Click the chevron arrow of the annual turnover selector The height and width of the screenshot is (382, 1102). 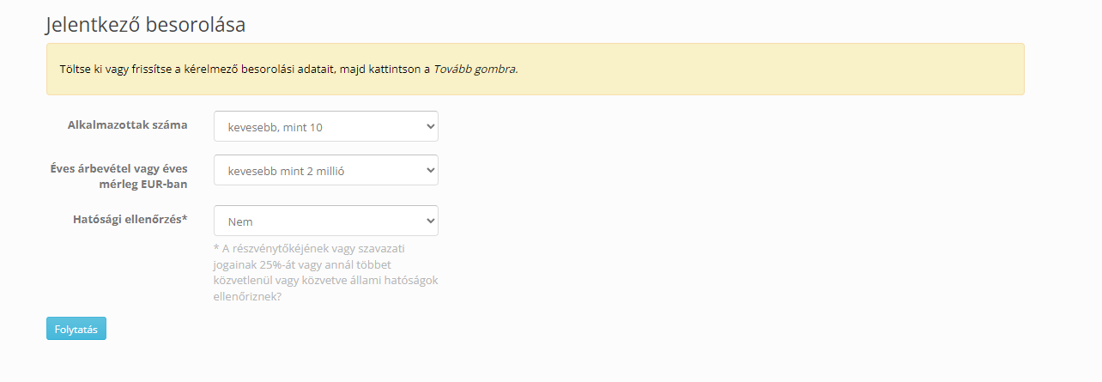[430, 170]
